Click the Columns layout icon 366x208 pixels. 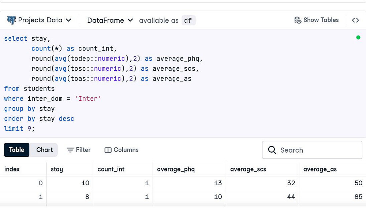pos(108,150)
